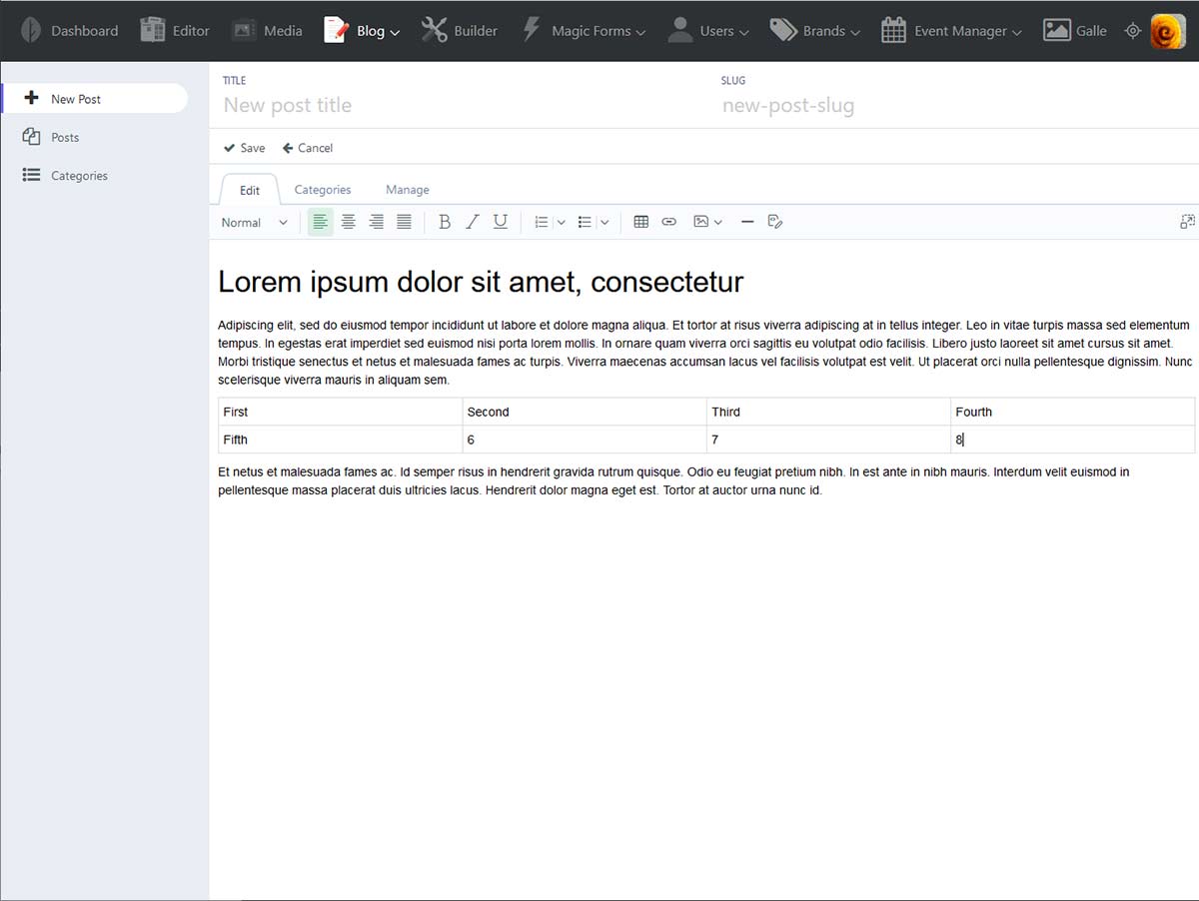This screenshot has height=901, width=1199.
Task: Click the insert image icon
Action: pyautogui.click(x=701, y=222)
